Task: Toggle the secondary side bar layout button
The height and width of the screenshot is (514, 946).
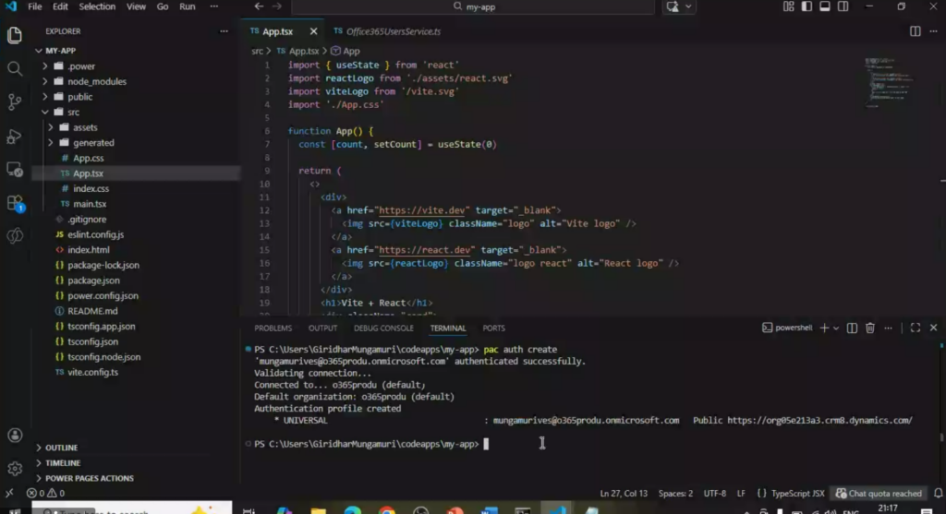Action: (x=843, y=6)
